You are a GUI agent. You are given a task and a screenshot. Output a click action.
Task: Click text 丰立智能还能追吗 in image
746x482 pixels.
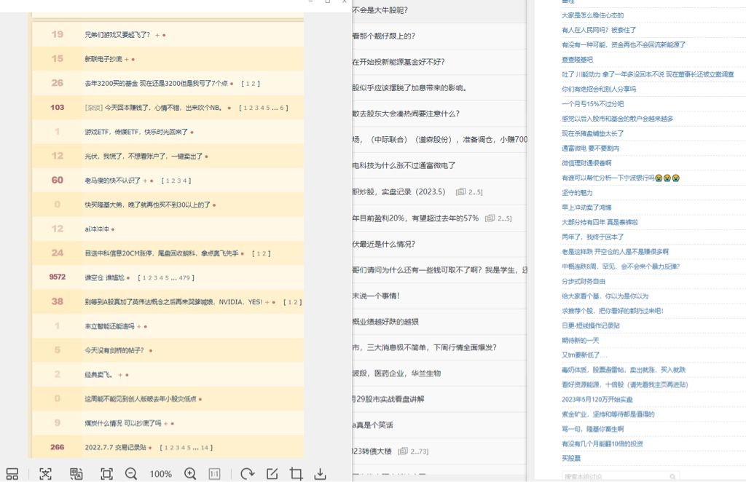pos(109,326)
